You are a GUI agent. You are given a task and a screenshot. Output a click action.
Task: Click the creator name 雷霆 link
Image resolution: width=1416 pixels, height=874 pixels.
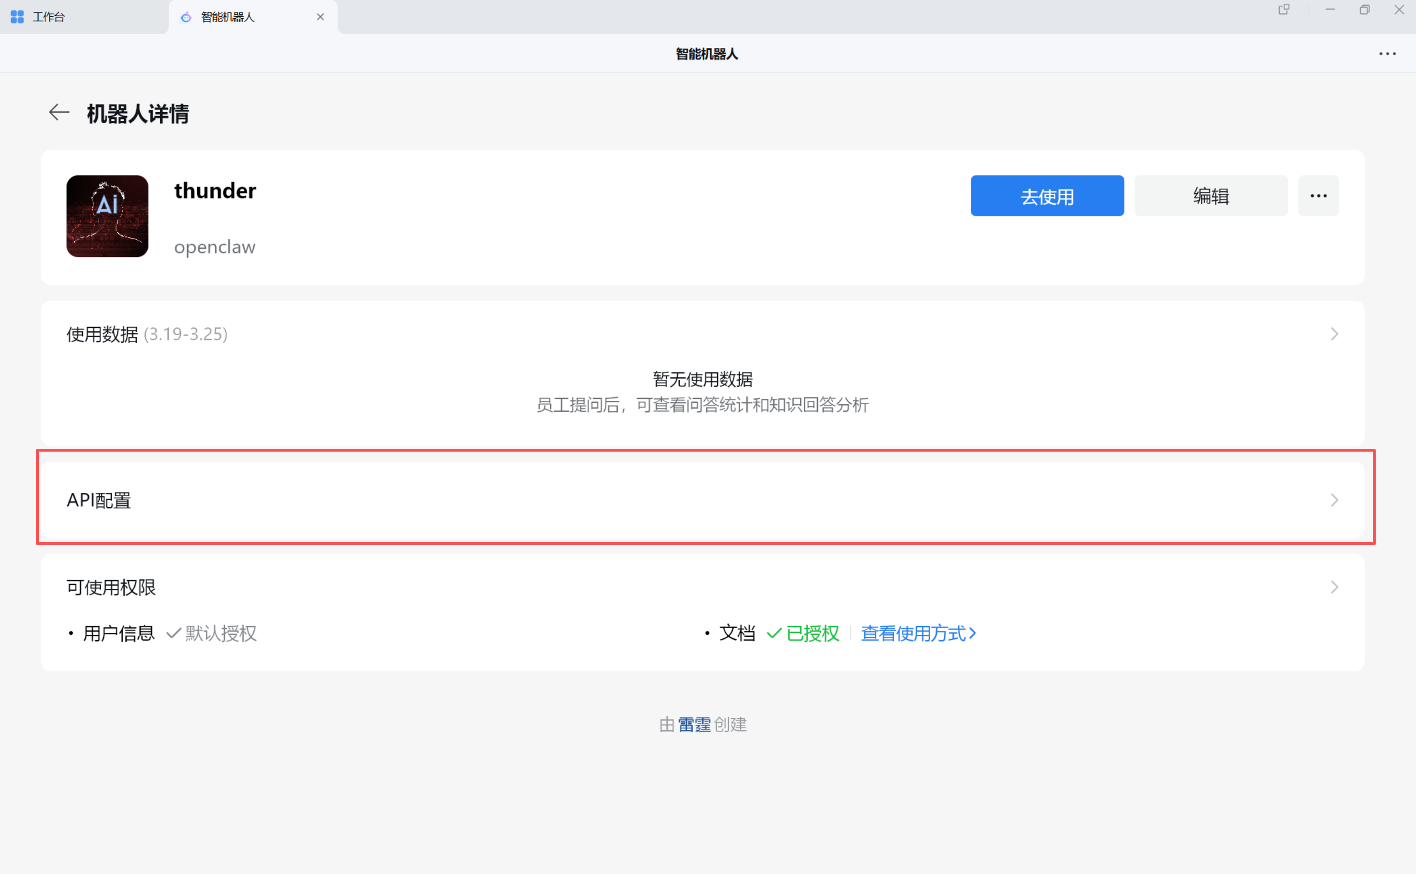[x=694, y=724]
